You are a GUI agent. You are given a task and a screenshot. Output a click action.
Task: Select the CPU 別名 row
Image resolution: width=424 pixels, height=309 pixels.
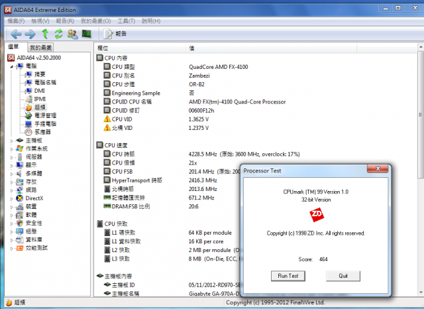point(157,76)
